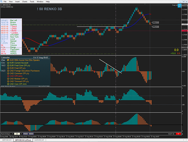Select 'CAD Core CPI m/m' event

coord(18,84)
